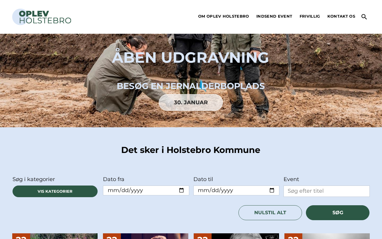Go to Indsend Event page

[x=274, y=16]
